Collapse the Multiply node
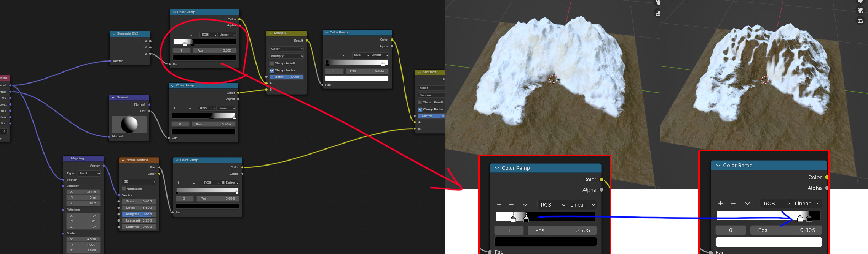Screen dimensions: 868x254 tap(271, 33)
